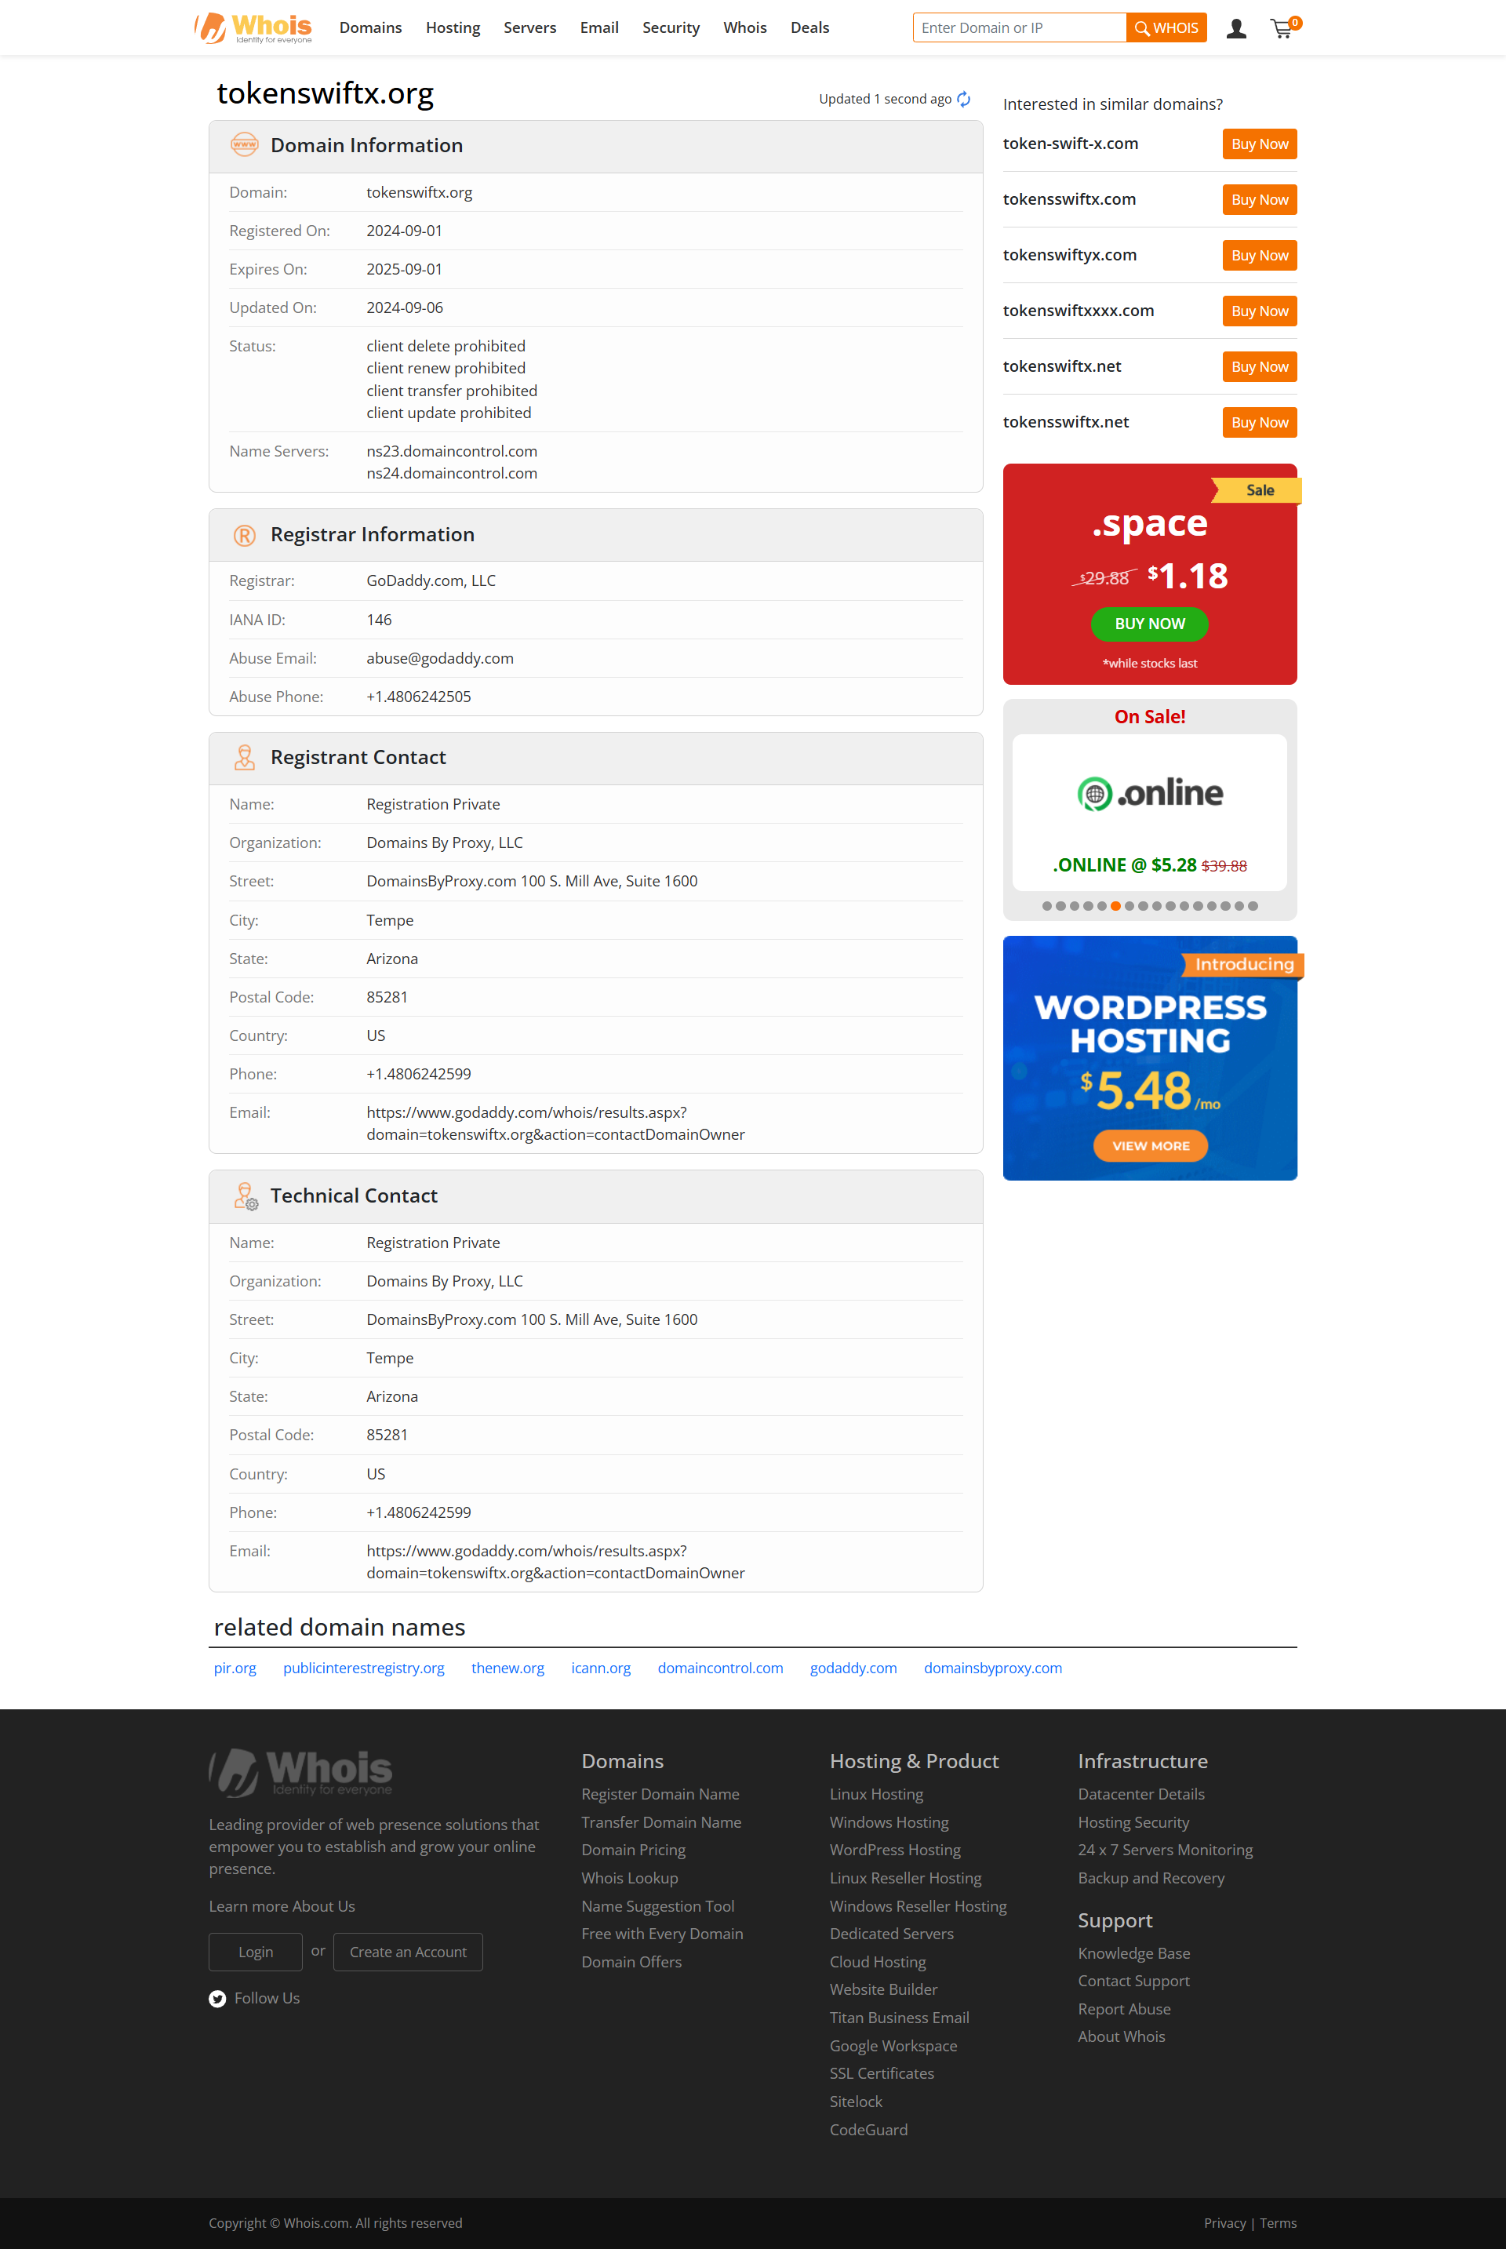The image size is (1506, 2249).
Task: Open Datacenter Details link
Action: [x=1141, y=1795]
